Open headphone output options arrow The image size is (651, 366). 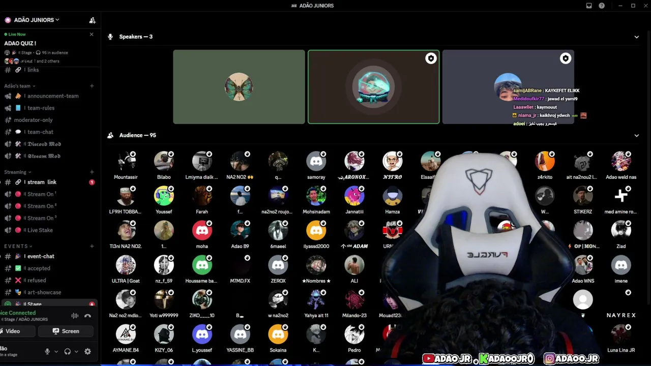[76, 351]
